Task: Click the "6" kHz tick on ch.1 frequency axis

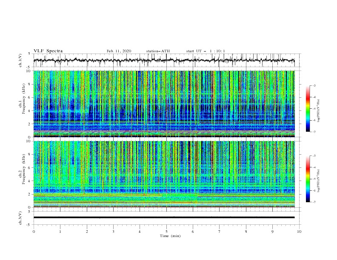Action: pos(30,97)
